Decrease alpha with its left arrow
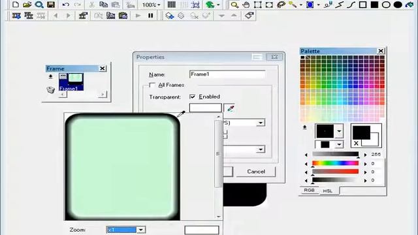Screen dimensions: 418x235 point(306,155)
